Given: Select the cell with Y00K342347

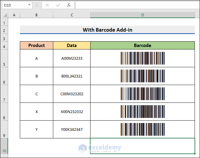Looking at the screenshot, I should point(72,129).
